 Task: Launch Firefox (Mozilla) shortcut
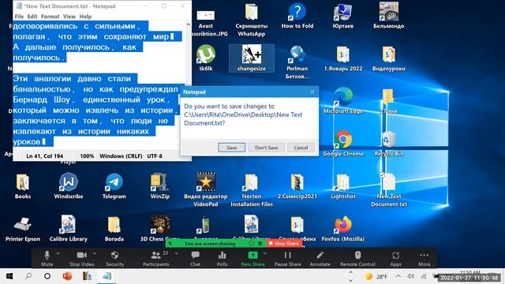coord(342,230)
